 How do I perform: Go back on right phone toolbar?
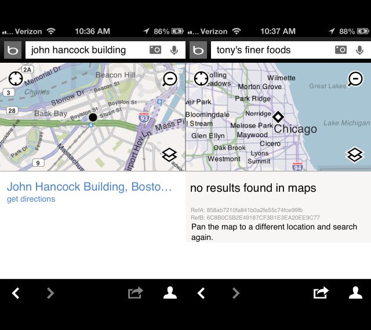pos(201,293)
